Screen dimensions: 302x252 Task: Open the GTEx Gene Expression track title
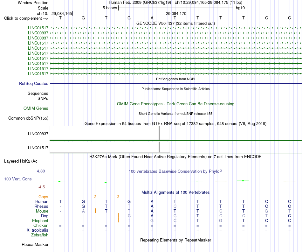coord(175,123)
